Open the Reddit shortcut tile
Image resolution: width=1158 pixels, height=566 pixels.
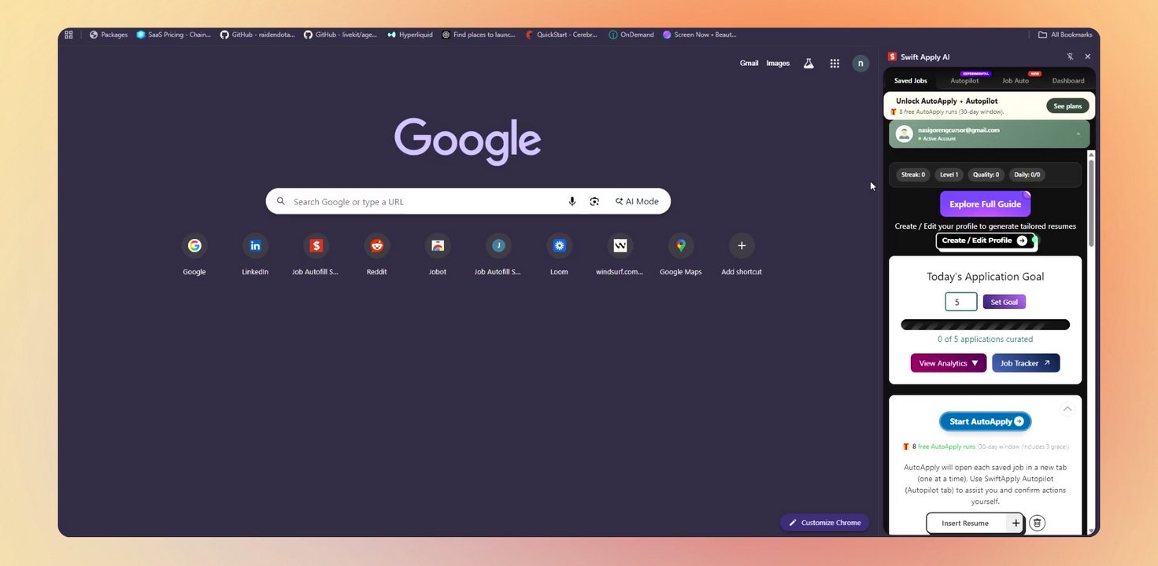point(376,255)
